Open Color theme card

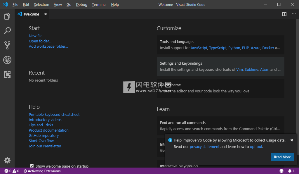click(221, 88)
